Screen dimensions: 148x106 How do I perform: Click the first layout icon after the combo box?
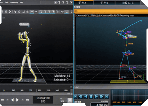(59, 2)
